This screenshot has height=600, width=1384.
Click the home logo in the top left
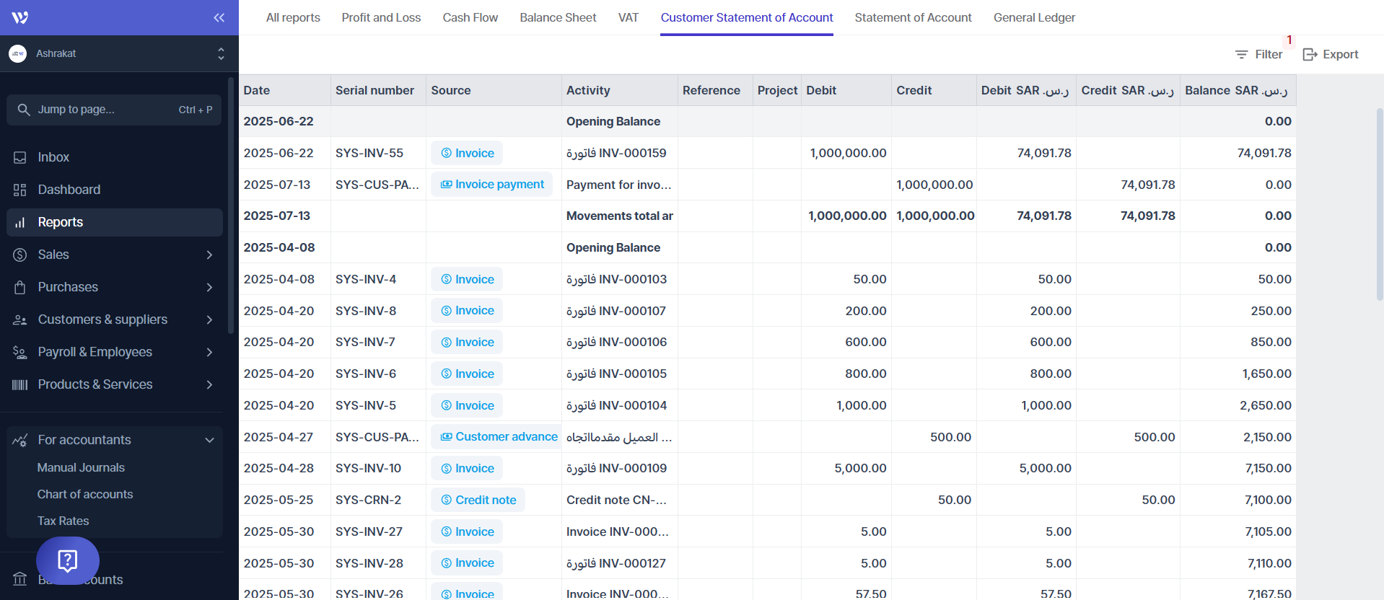coord(20,18)
